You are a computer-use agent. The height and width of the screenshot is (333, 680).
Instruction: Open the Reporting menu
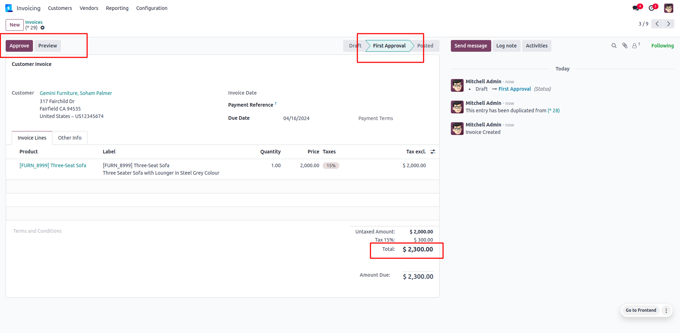click(x=117, y=8)
